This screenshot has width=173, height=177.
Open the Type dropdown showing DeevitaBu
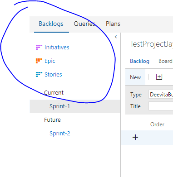(161, 95)
